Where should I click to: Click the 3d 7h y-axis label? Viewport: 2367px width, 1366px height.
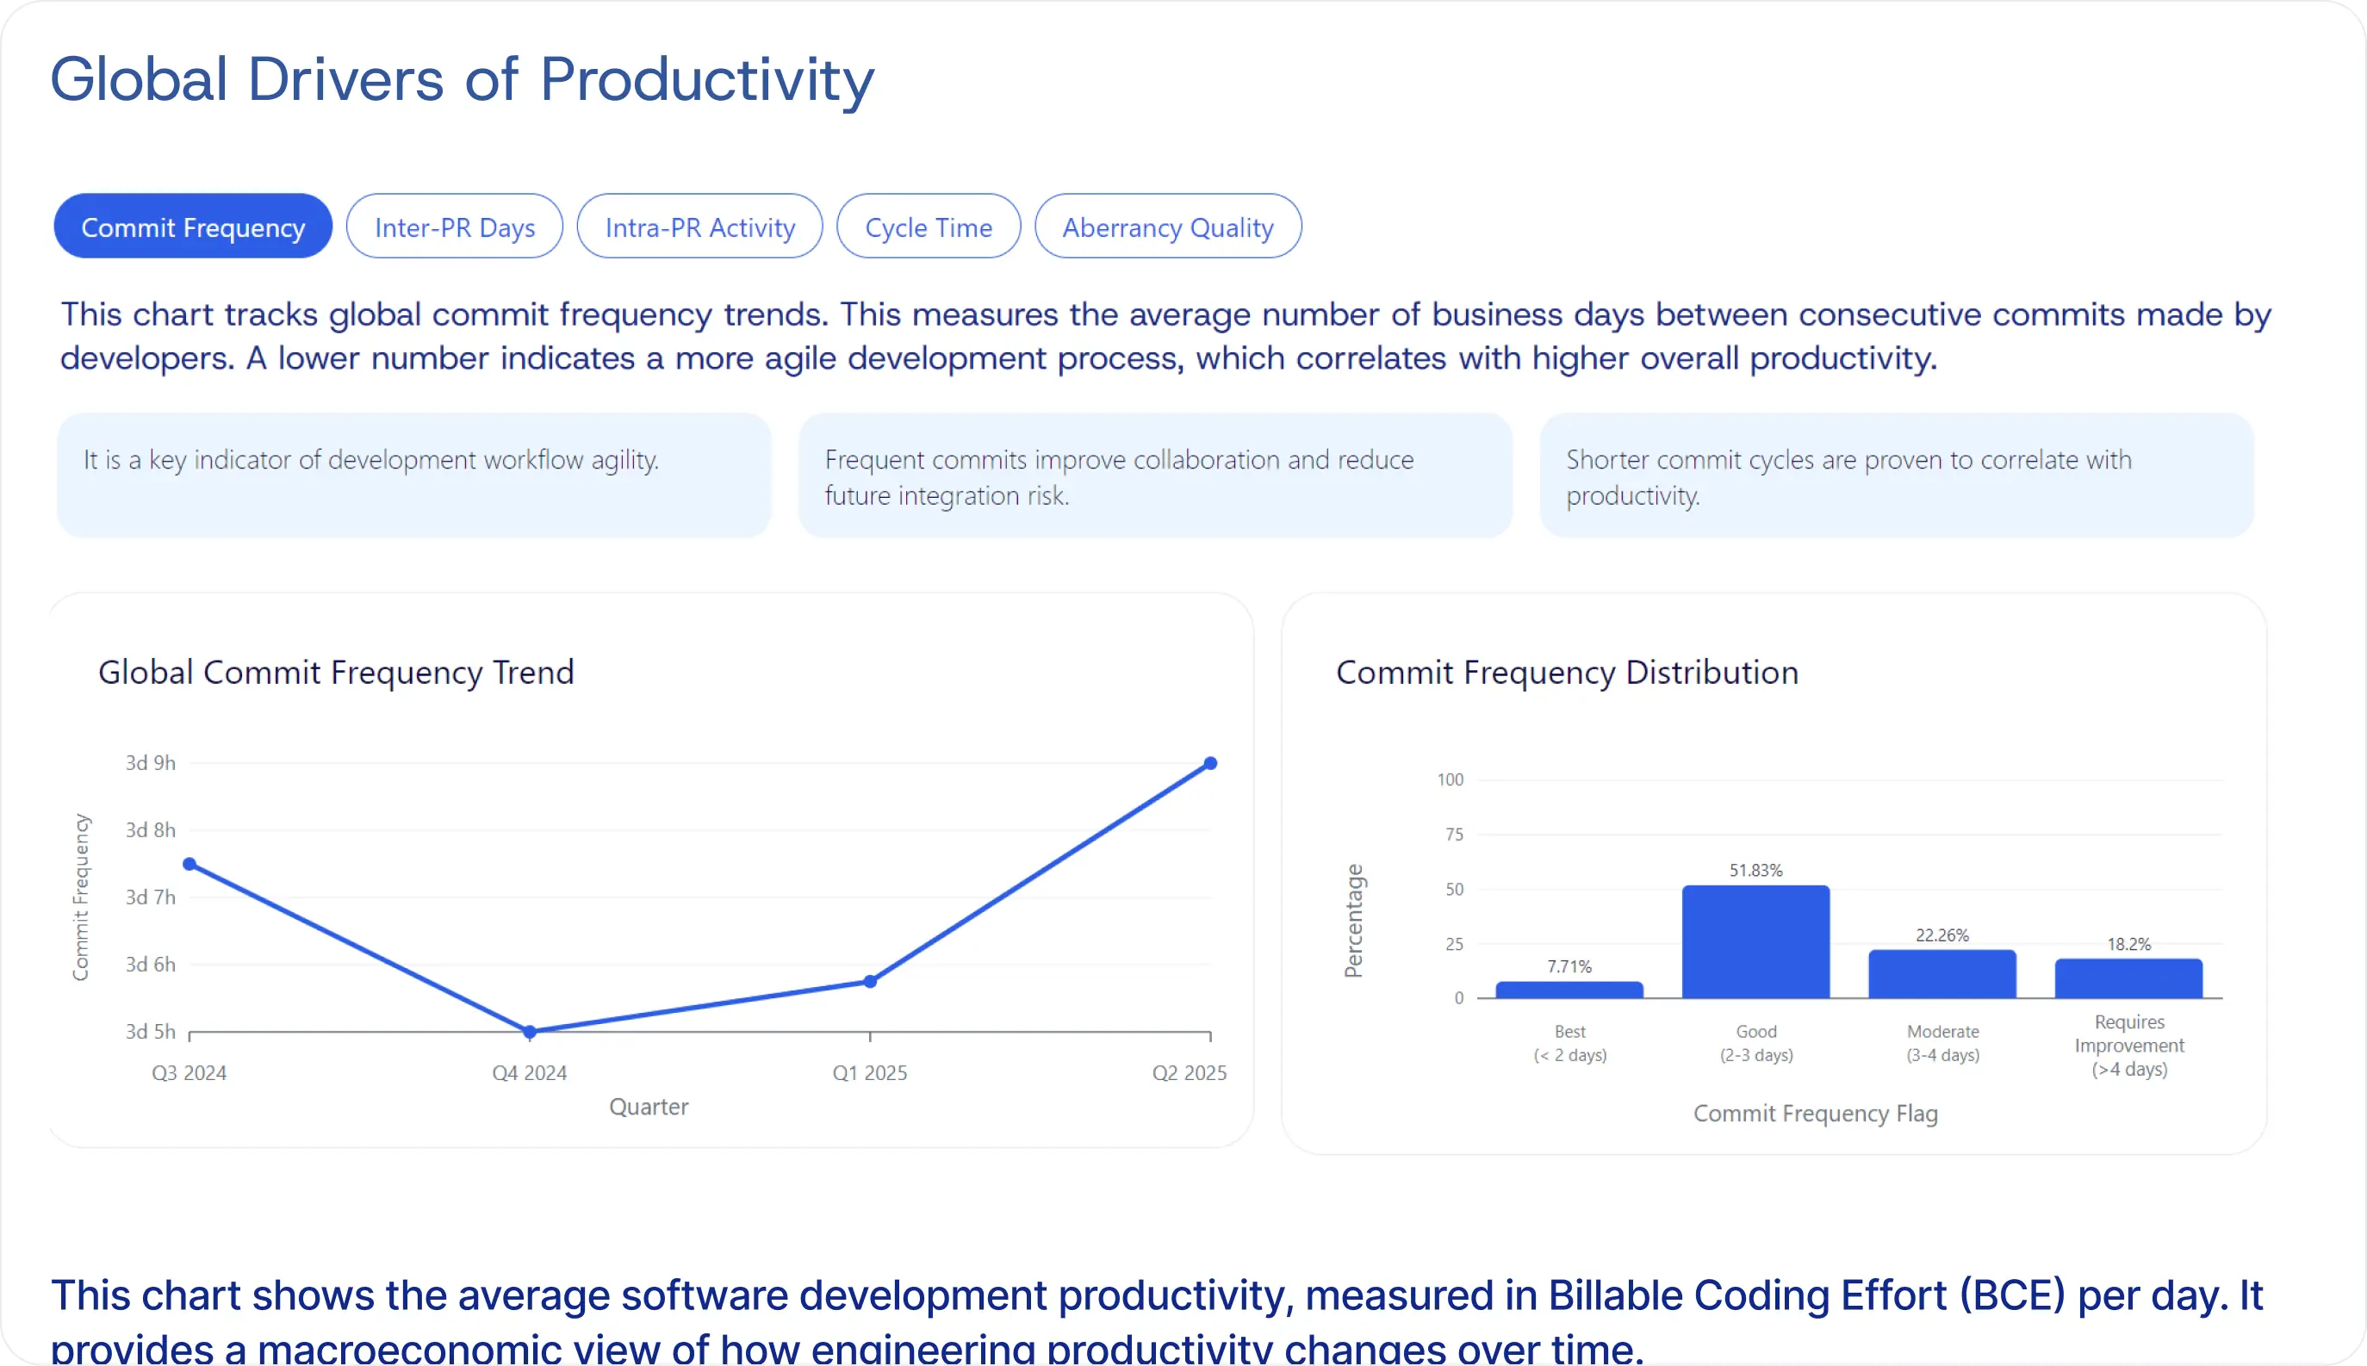pos(150,897)
